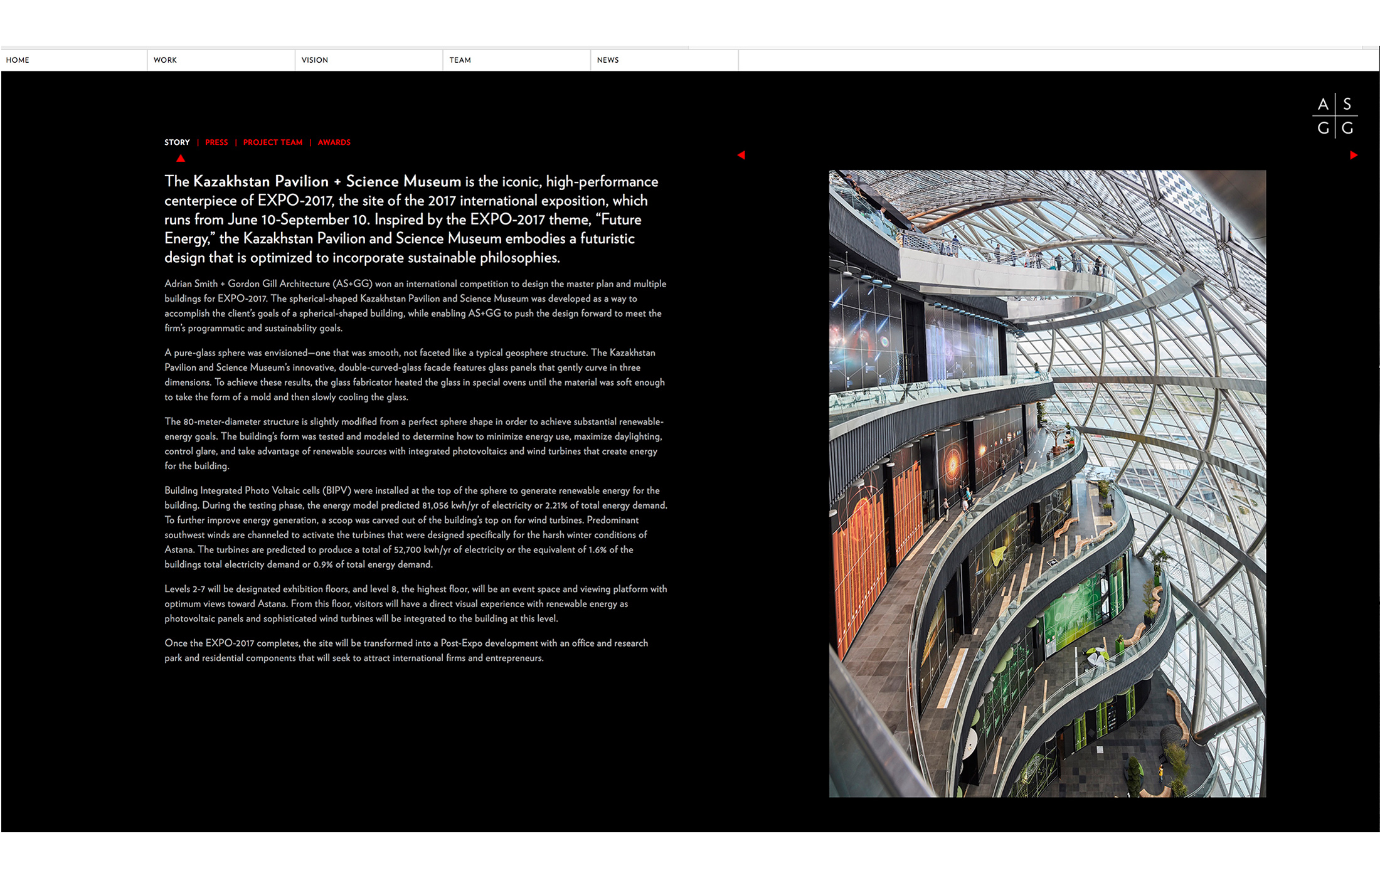
Task: Click paragraph beginning "Adrian Smith + Gordon Gill Architecture"
Action: [x=415, y=306]
